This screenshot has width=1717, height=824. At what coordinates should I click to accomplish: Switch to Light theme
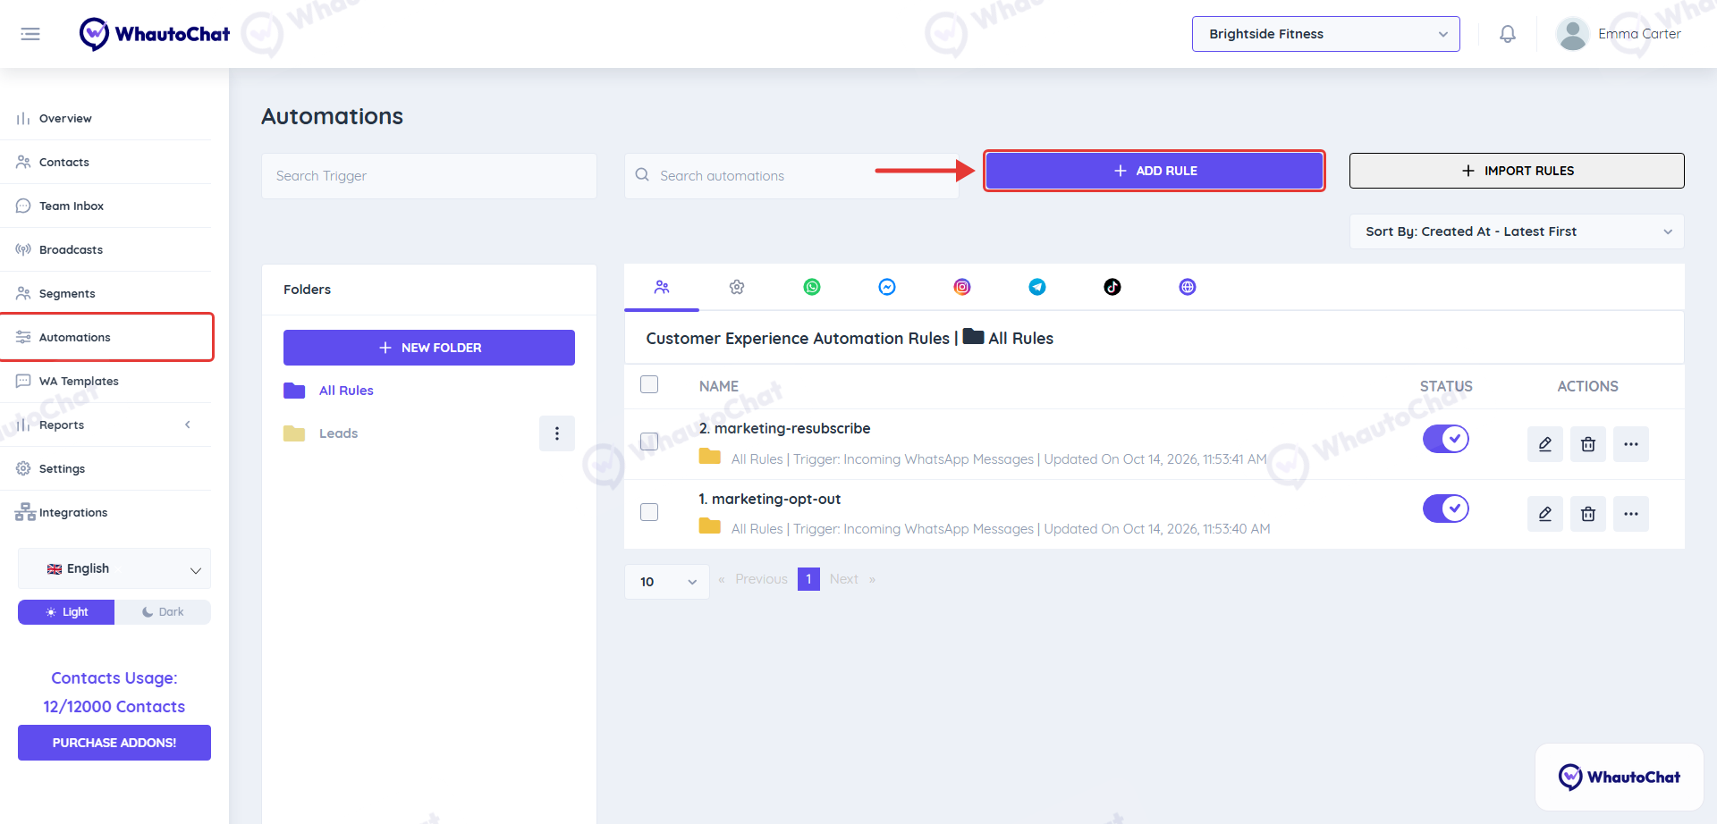pyautogui.click(x=66, y=612)
